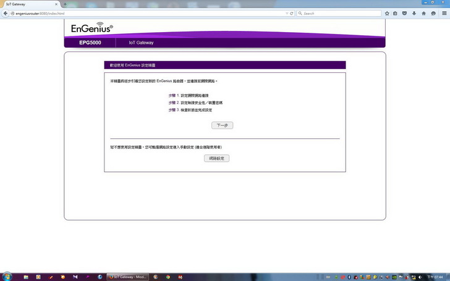Click the address bar showing engeniusrouter
450x281 pixels.
click(x=148, y=14)
